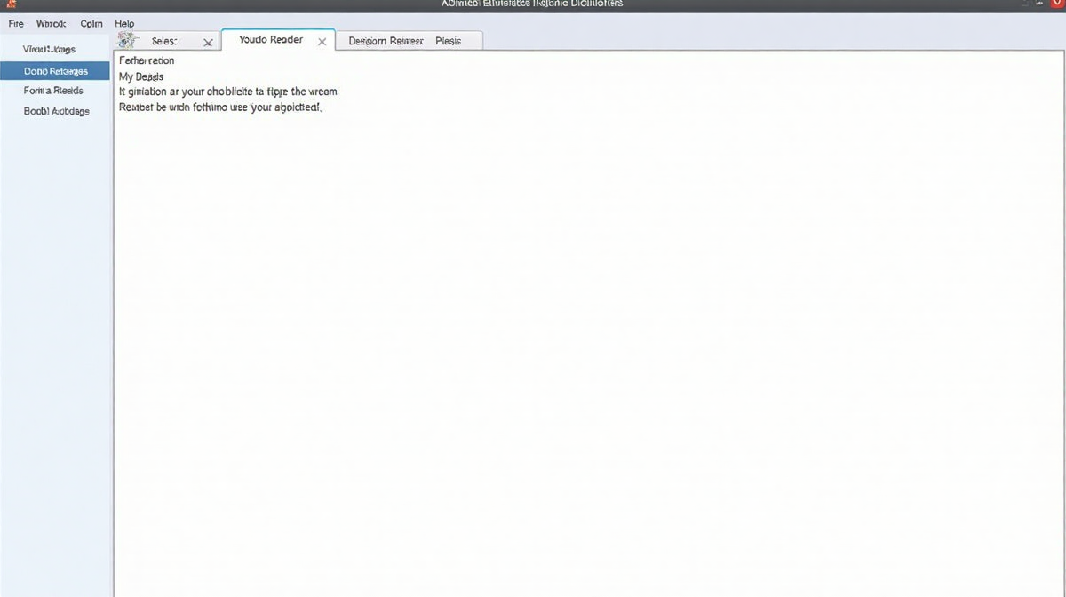Open the Wbrock menu
This screenshot has height=597, width=1066.
tap(52, 24)
